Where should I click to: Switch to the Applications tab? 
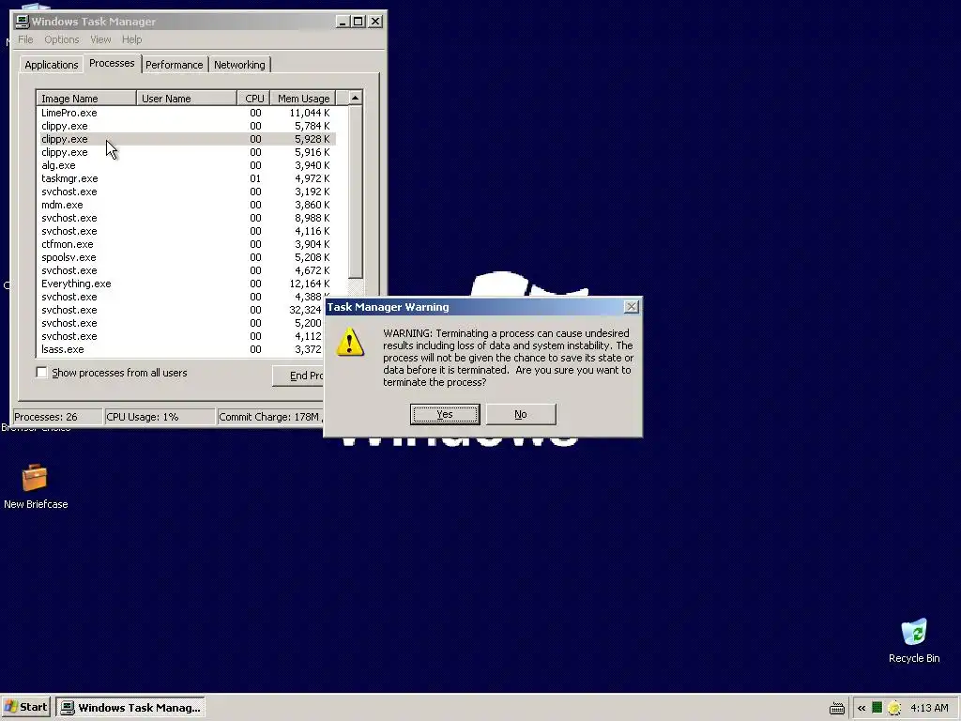(x=52, y=65)
